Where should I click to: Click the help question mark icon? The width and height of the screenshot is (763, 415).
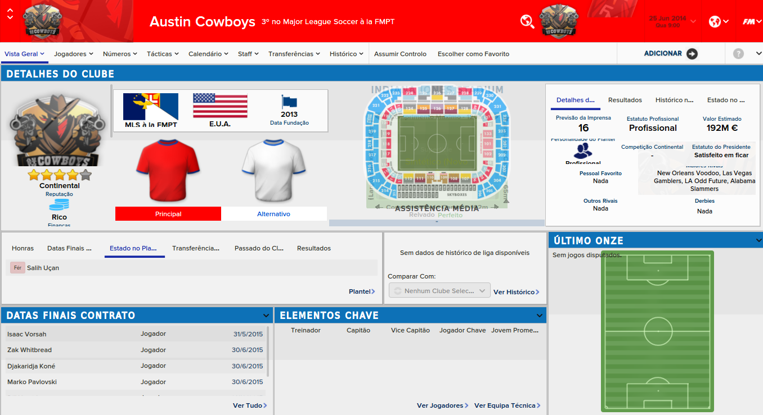[x=738, y=54]
